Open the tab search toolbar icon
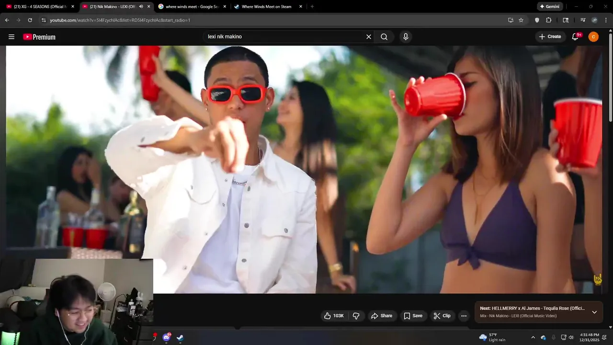Viewport: 613px width, 345px height. pyautogui.click(x=566, y=20)
